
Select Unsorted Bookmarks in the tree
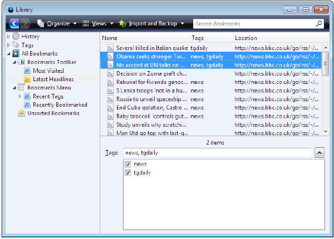[53, 113]
